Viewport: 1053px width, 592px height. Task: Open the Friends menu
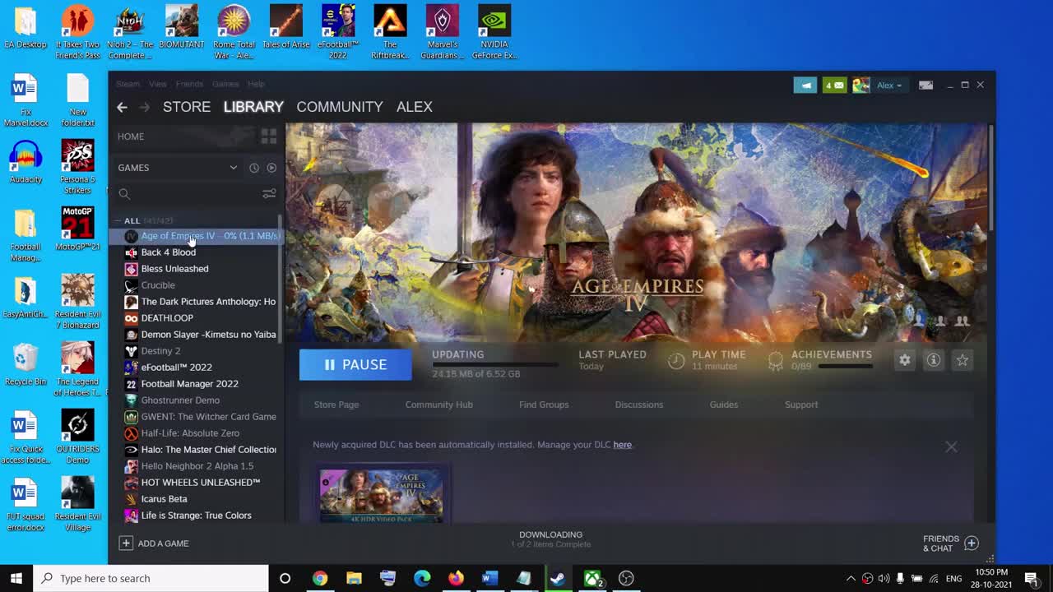189,84
